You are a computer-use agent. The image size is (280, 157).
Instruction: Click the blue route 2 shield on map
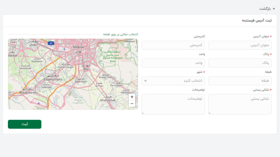pyautogui.click(x=51, y=43)
